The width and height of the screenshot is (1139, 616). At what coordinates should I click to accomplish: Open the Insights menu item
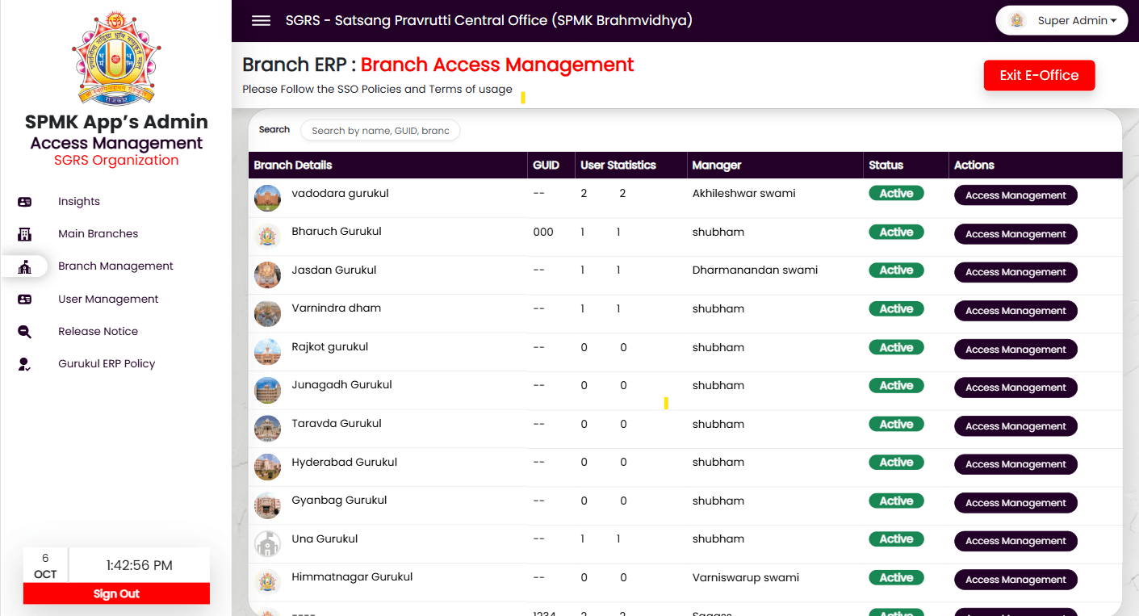[x=79, y=202]
